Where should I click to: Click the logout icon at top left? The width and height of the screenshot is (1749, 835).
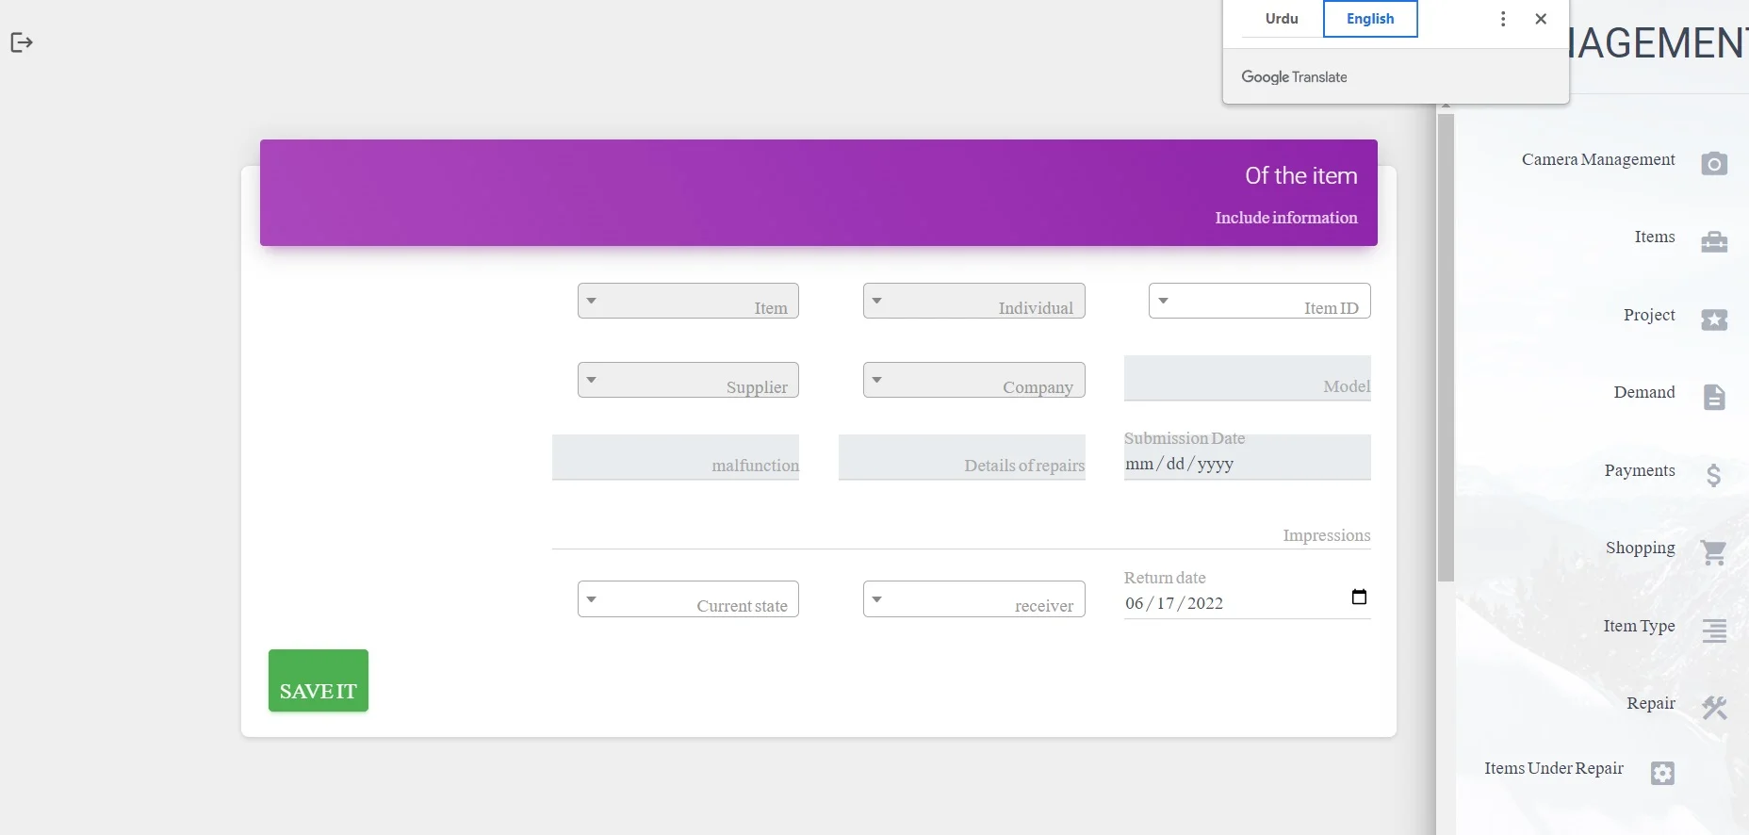click(22, 42)
